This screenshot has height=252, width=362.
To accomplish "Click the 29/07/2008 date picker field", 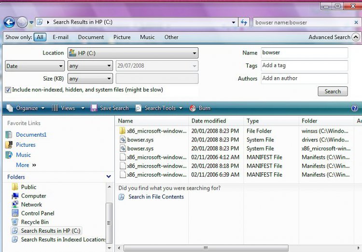I will pyautogui.click(x=157, y=66).
